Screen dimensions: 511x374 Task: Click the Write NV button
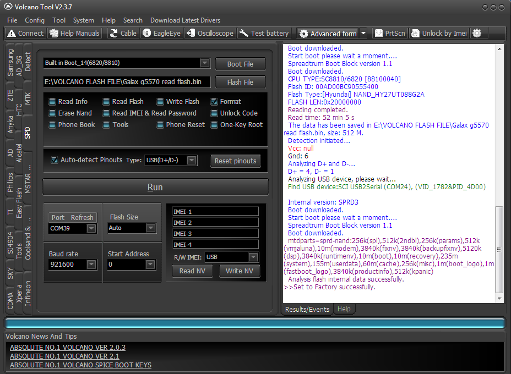click(x=239, y=271)
